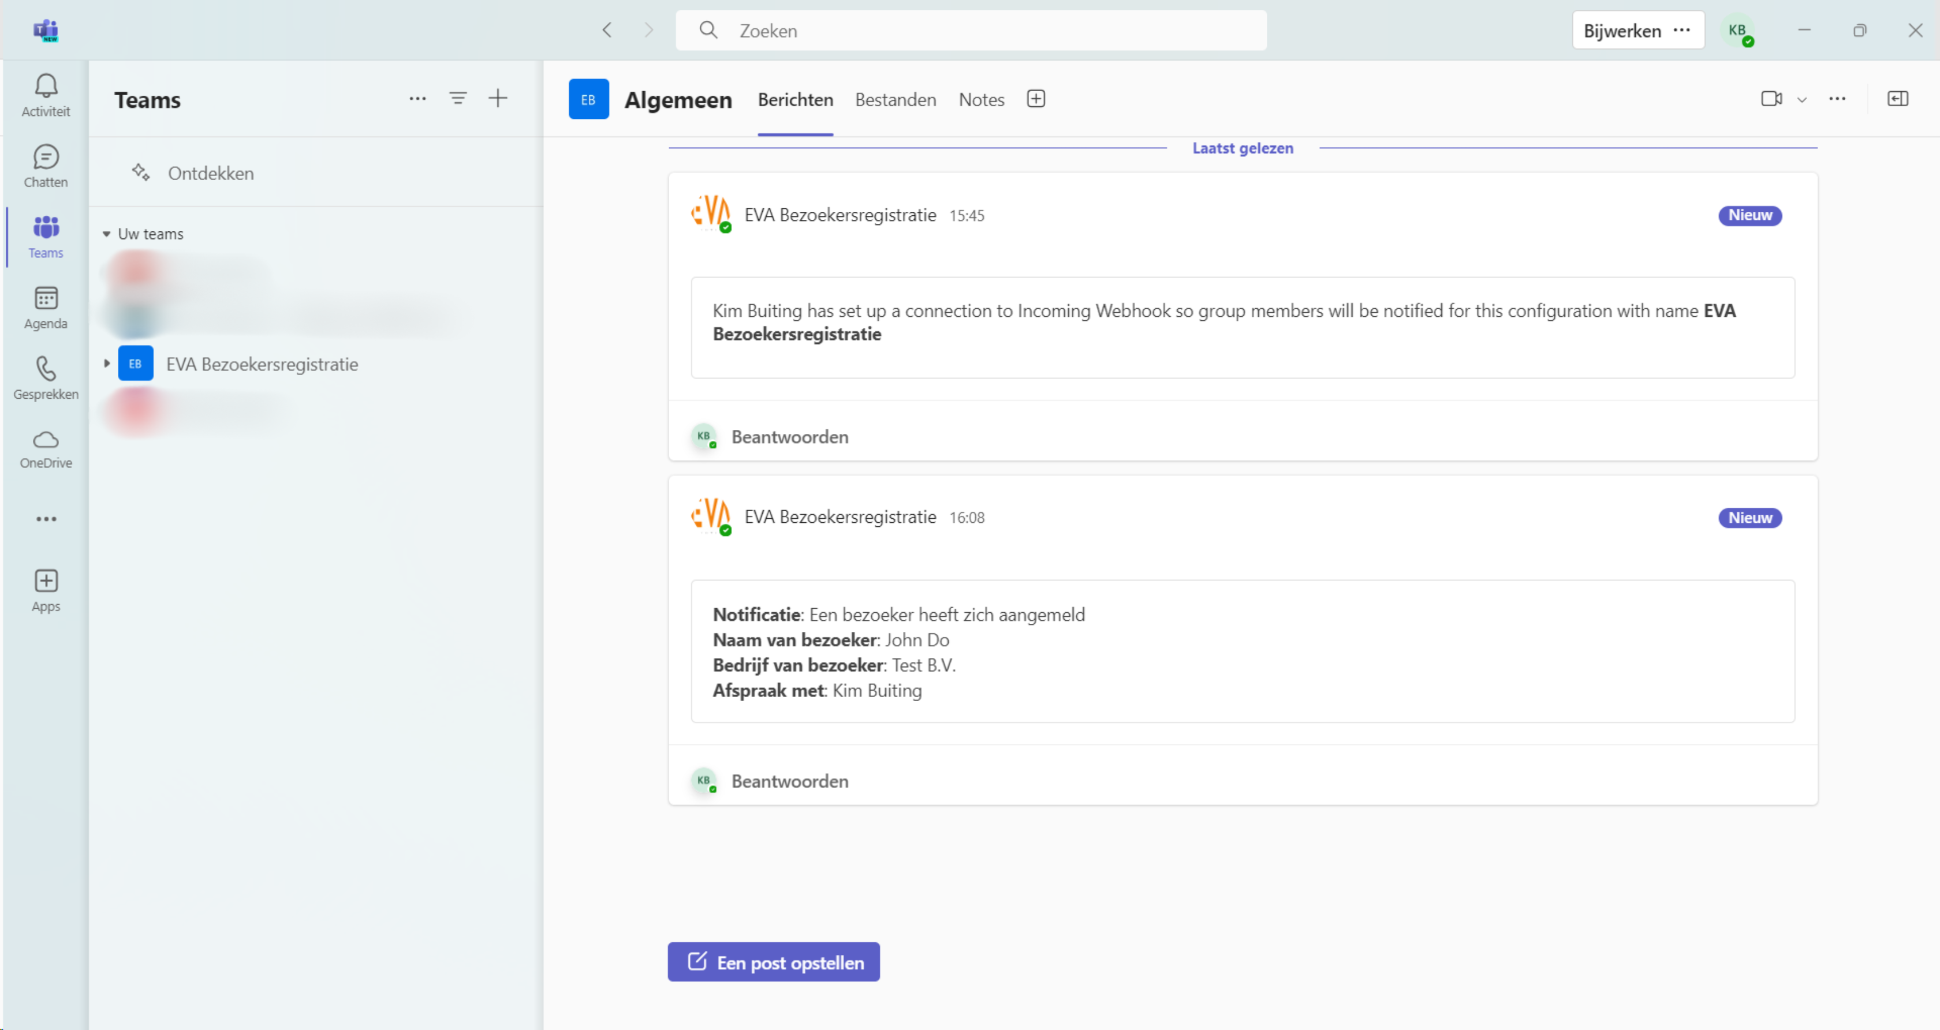The width and height of the screenshot is (1940, 1030).
Task: Add a tab with plus icon
Action: (1035, 99)
